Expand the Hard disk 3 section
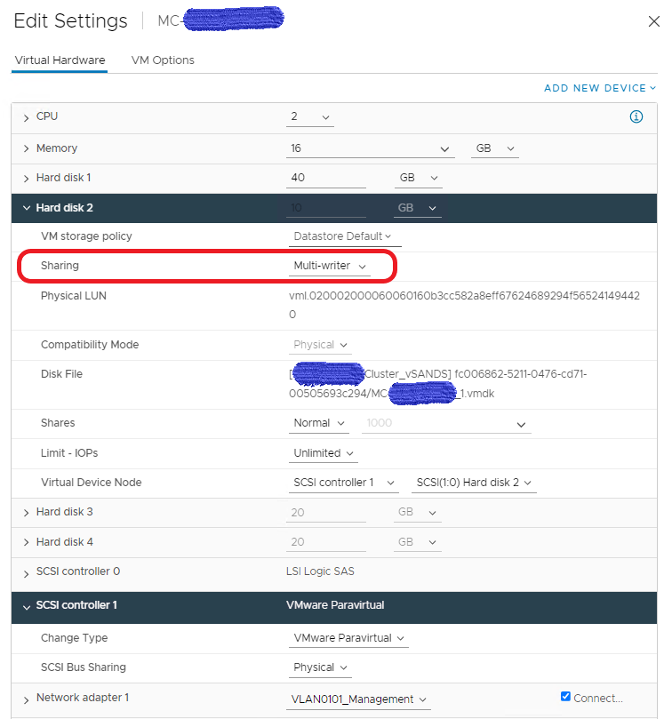672x719 pixels. (x=26, y=513)
